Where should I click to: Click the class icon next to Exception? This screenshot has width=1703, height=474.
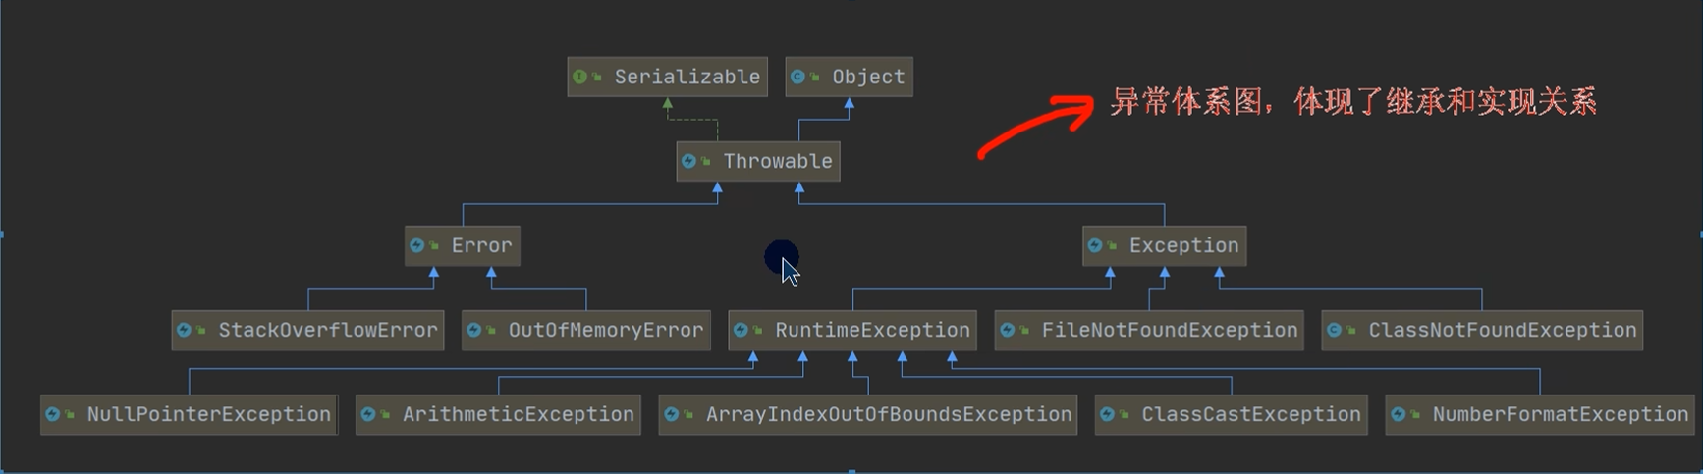(x=1095, y=245)
